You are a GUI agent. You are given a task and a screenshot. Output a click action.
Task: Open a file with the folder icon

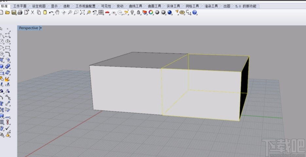[x=8, y=13]
